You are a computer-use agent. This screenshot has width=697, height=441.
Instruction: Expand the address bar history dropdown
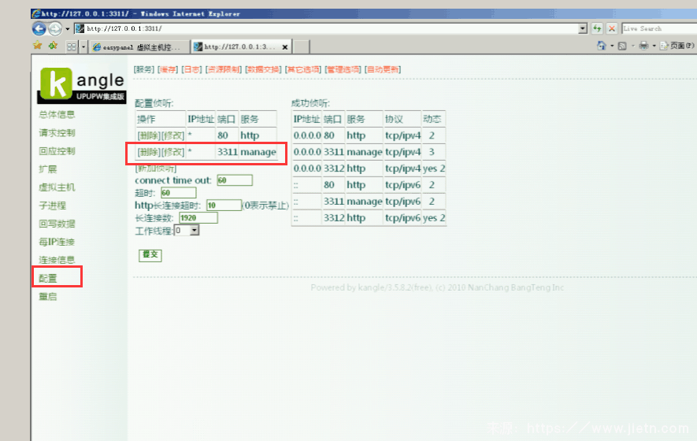coord(583,28)
